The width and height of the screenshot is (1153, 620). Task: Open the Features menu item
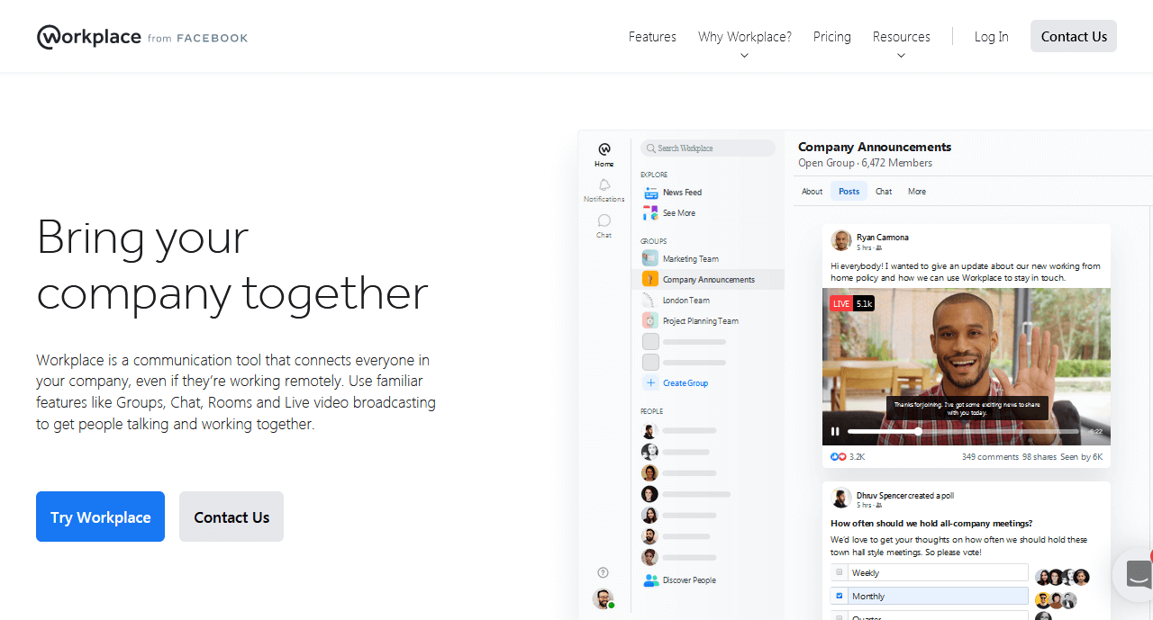(x=652, y=37)
